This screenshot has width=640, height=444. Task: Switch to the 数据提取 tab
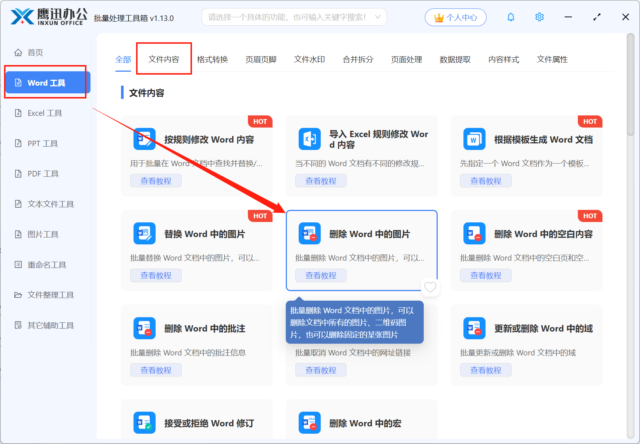(455, 59)
